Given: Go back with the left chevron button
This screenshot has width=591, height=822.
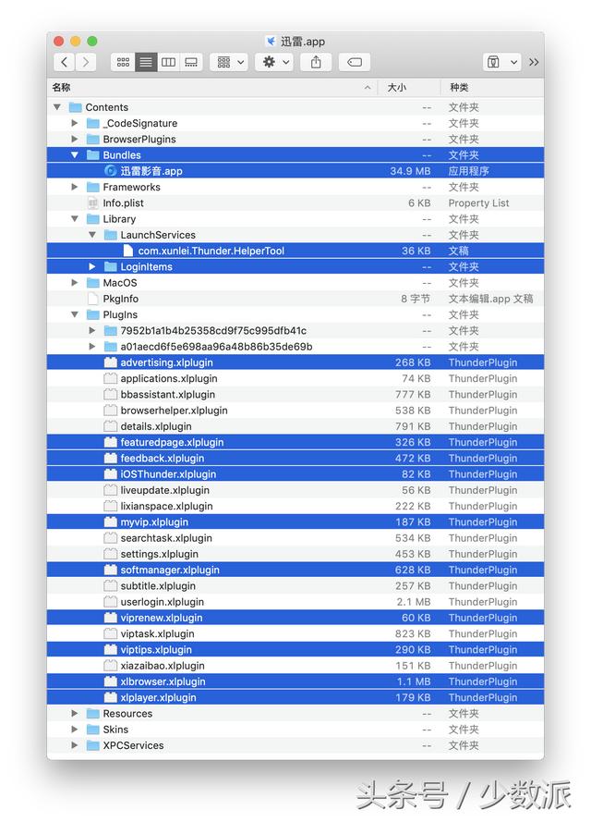Looking at the screenshot, I should [65, 62].
